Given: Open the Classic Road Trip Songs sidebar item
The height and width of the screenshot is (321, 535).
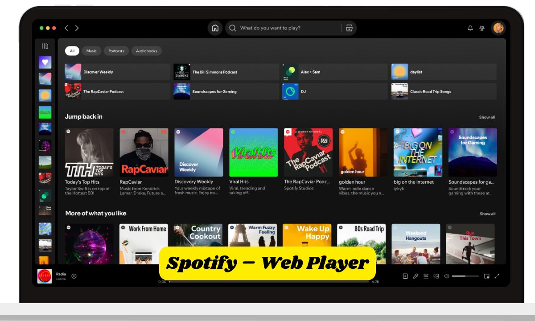Looking at the screenshot, I should [45, 246].
